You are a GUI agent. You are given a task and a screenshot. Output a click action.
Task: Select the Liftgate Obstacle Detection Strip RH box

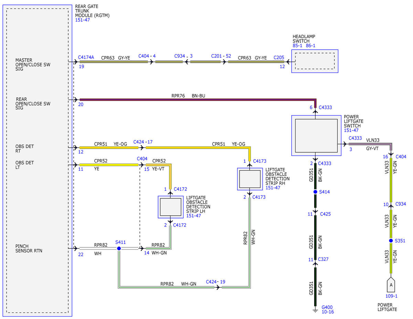(250, 179)
